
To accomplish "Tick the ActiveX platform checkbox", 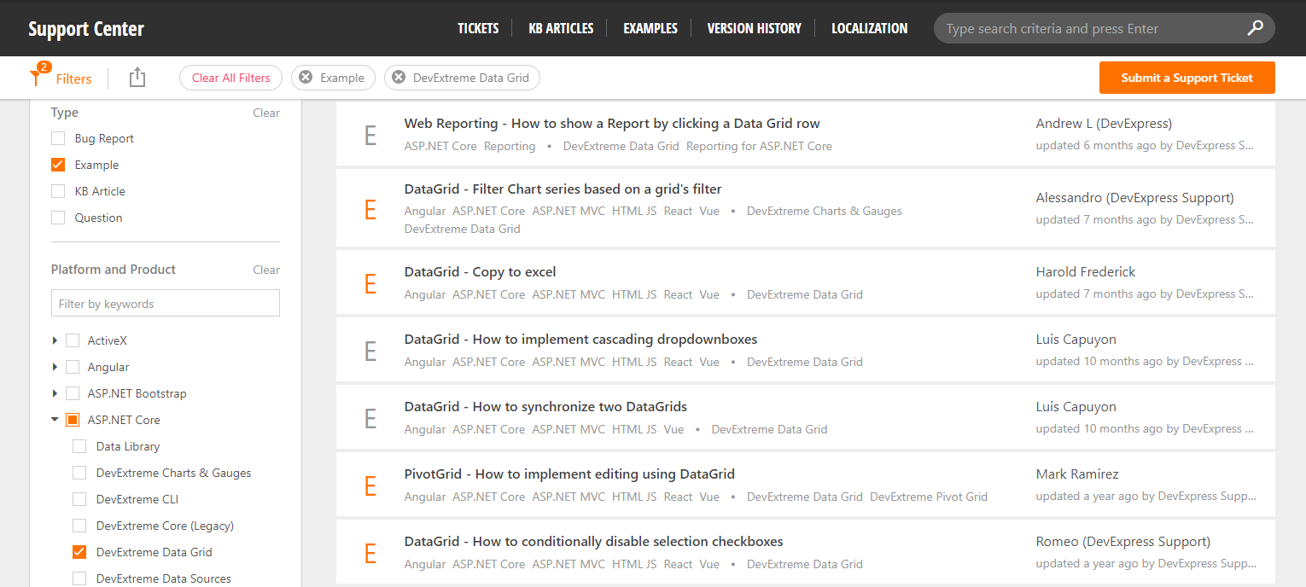I will click(x=73, y=340).
